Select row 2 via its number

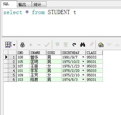click(12, 62)
